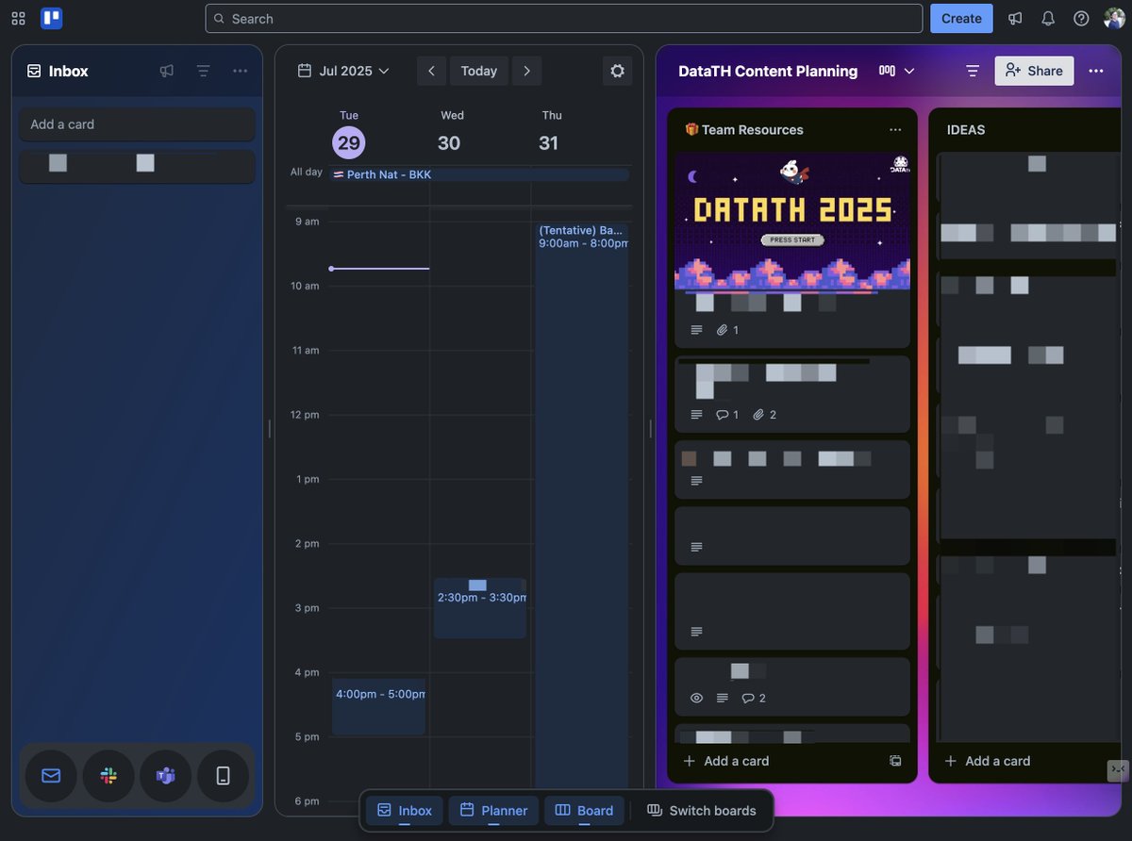This screenshot has width=1132, height=841.
Task: Click the Microsoft Teams icon in Inbox
Action: coord(166,776)
